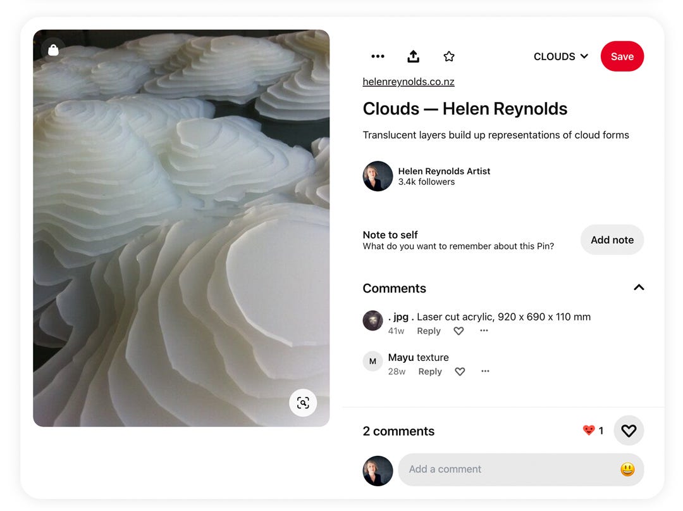Click the Add note button
Viewport: 683px width, 511px height.
tap(612, 240)
